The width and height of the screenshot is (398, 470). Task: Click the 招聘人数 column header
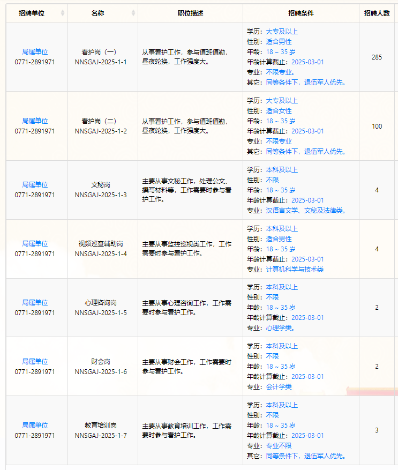377,13
